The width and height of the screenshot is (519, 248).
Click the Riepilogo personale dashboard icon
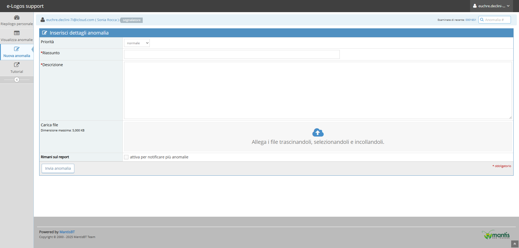(17, 18)
